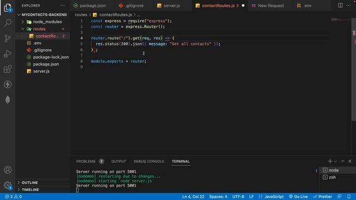356x200 pixels.
Task: Start Go Live server
Action: 298,197
